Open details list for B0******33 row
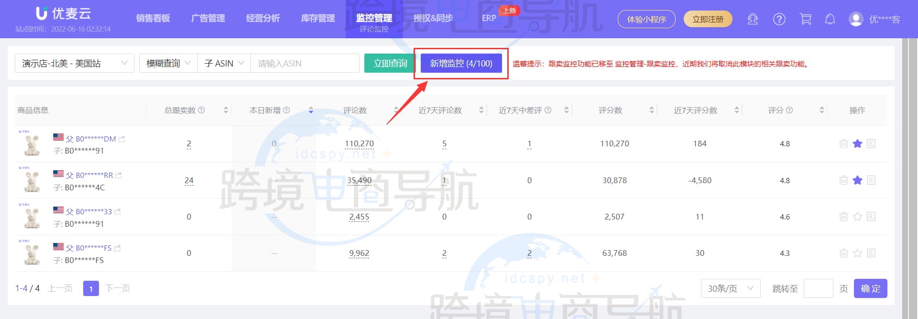918x319 pixels. coord(871,217)
